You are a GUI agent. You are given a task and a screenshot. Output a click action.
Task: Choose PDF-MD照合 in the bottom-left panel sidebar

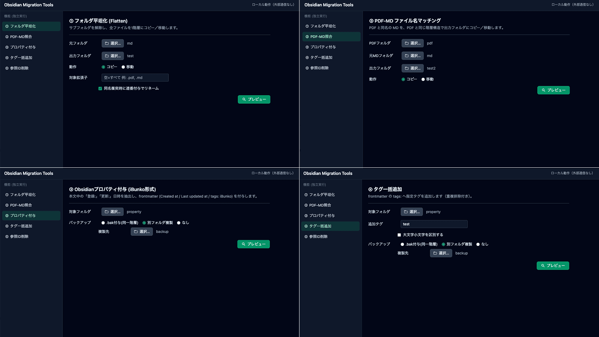pos(31,205)
